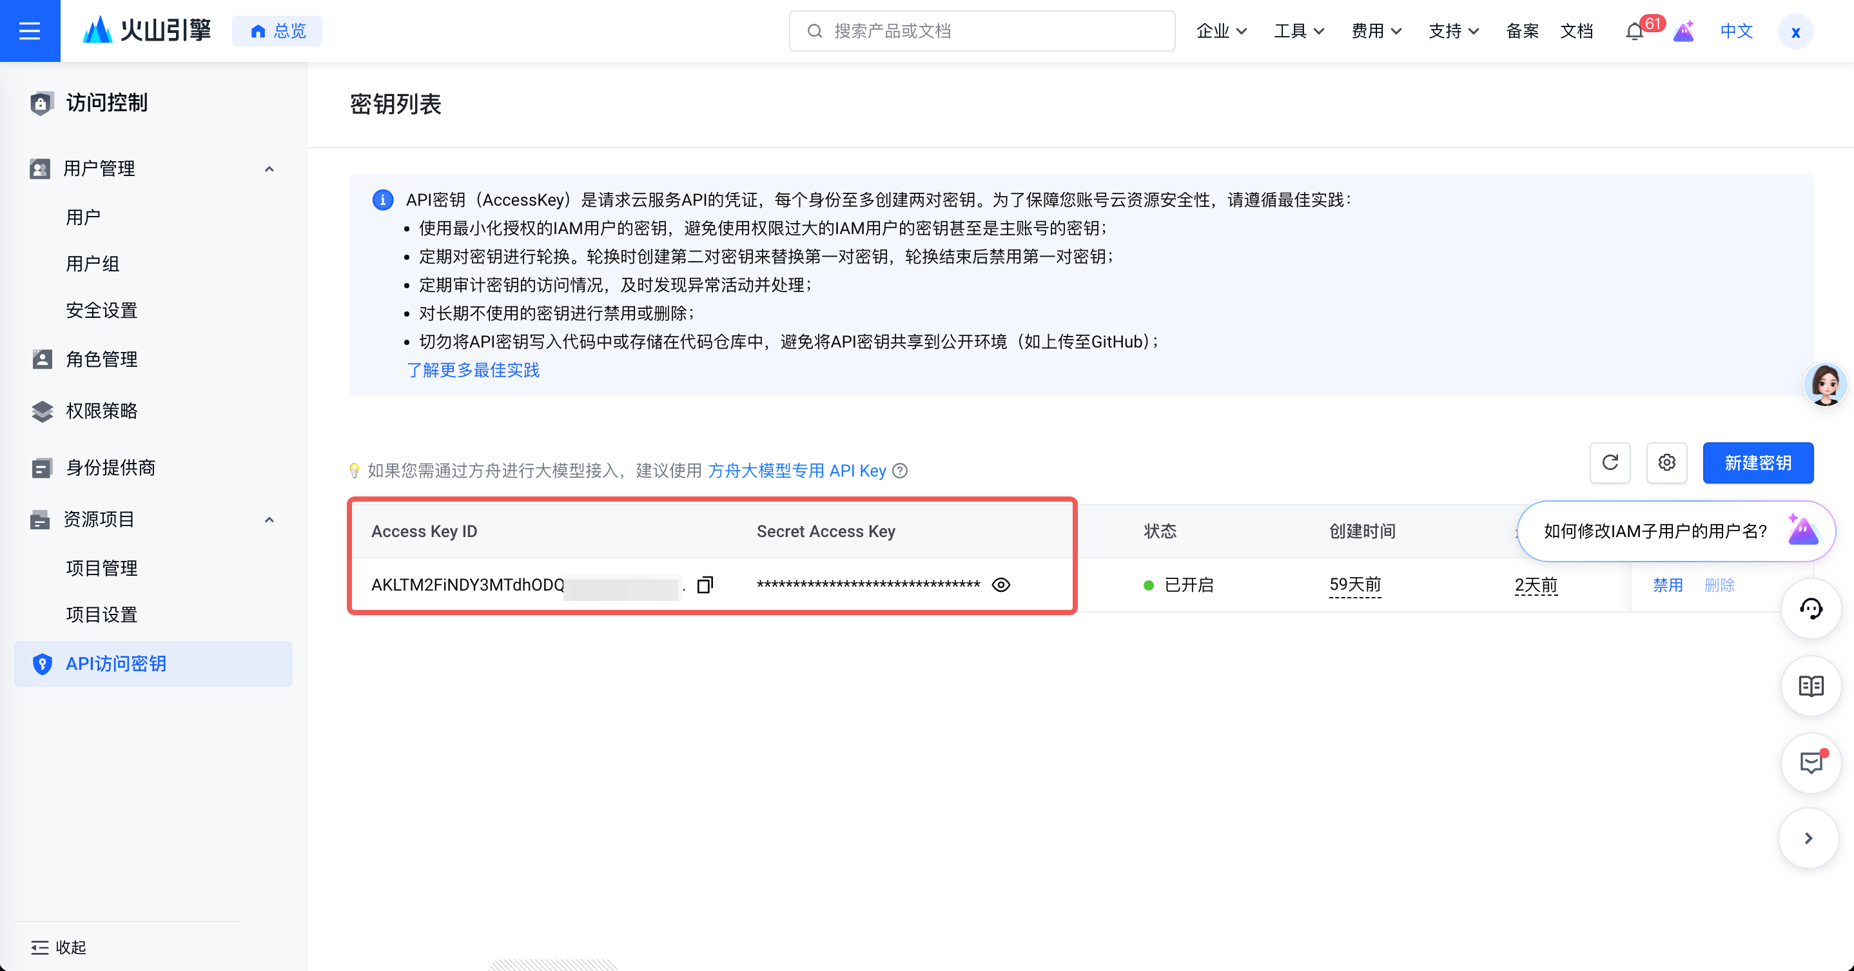Screen dimensions: 1854x971
Task: Open 用户 in sidebar
Action: [83, 217]
